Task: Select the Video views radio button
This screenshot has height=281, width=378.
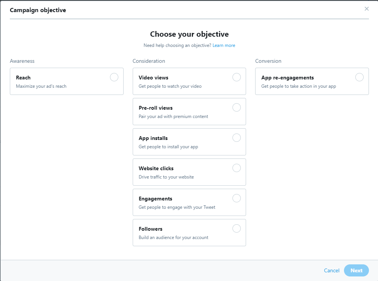Action: pyautogui.click(x=237, y=77)
